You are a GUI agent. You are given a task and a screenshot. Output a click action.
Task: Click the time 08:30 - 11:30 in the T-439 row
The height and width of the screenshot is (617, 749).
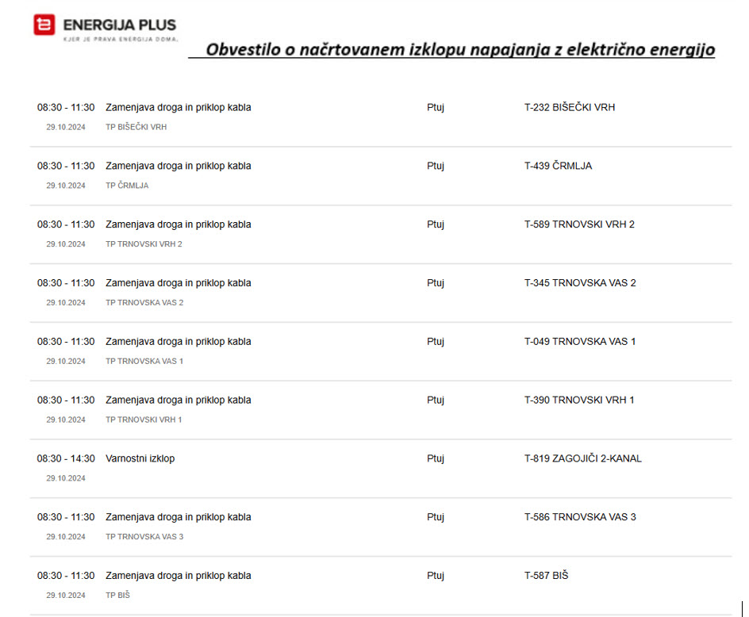pos(66,167)
